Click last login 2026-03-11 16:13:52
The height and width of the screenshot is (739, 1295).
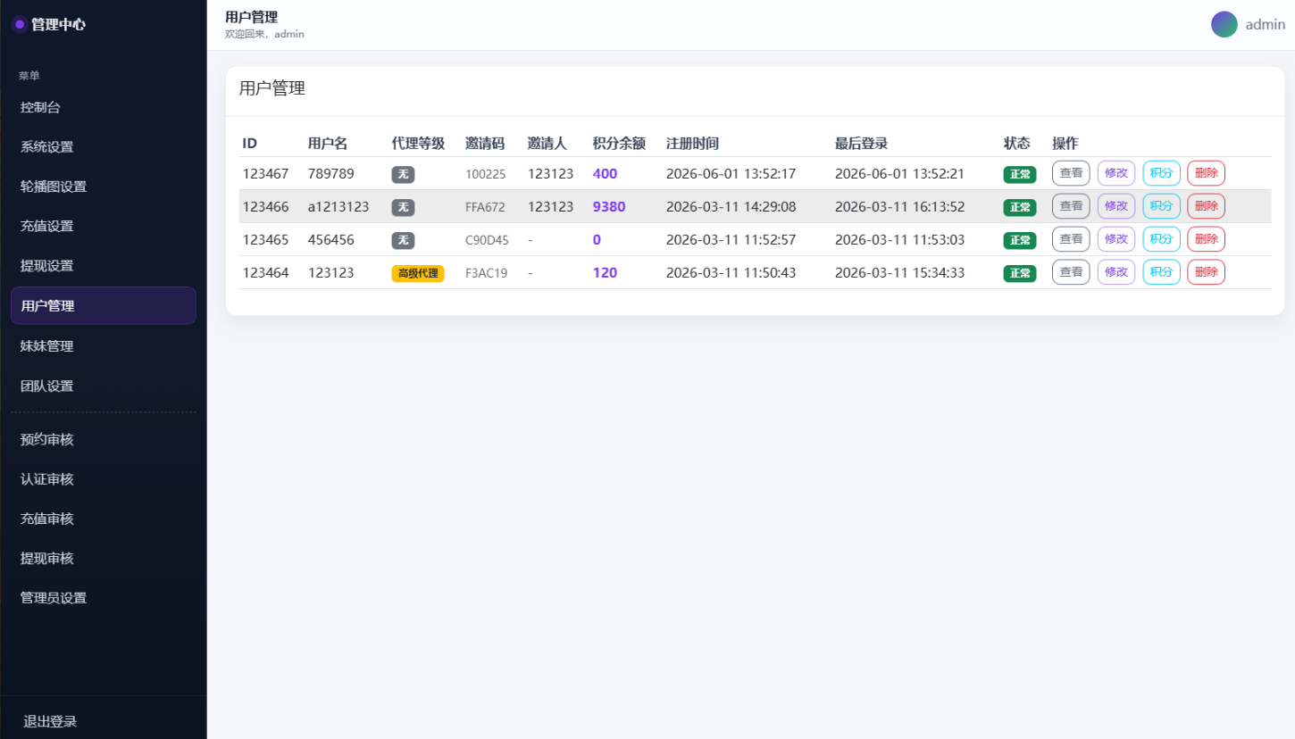[x=900, y=207]
